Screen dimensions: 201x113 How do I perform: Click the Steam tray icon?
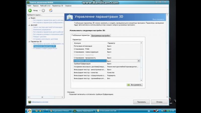(157, 111)
